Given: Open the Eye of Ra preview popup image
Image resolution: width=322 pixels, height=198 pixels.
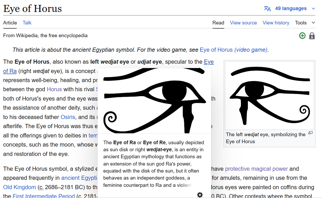Looking at the screenshot, I should (x=154, y=101).
